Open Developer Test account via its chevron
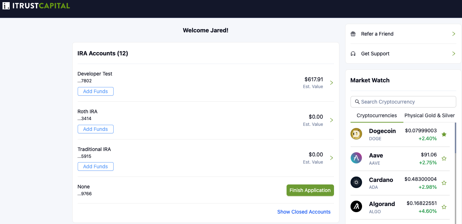This screenshot has height=224, width=462. coord(331,83)
